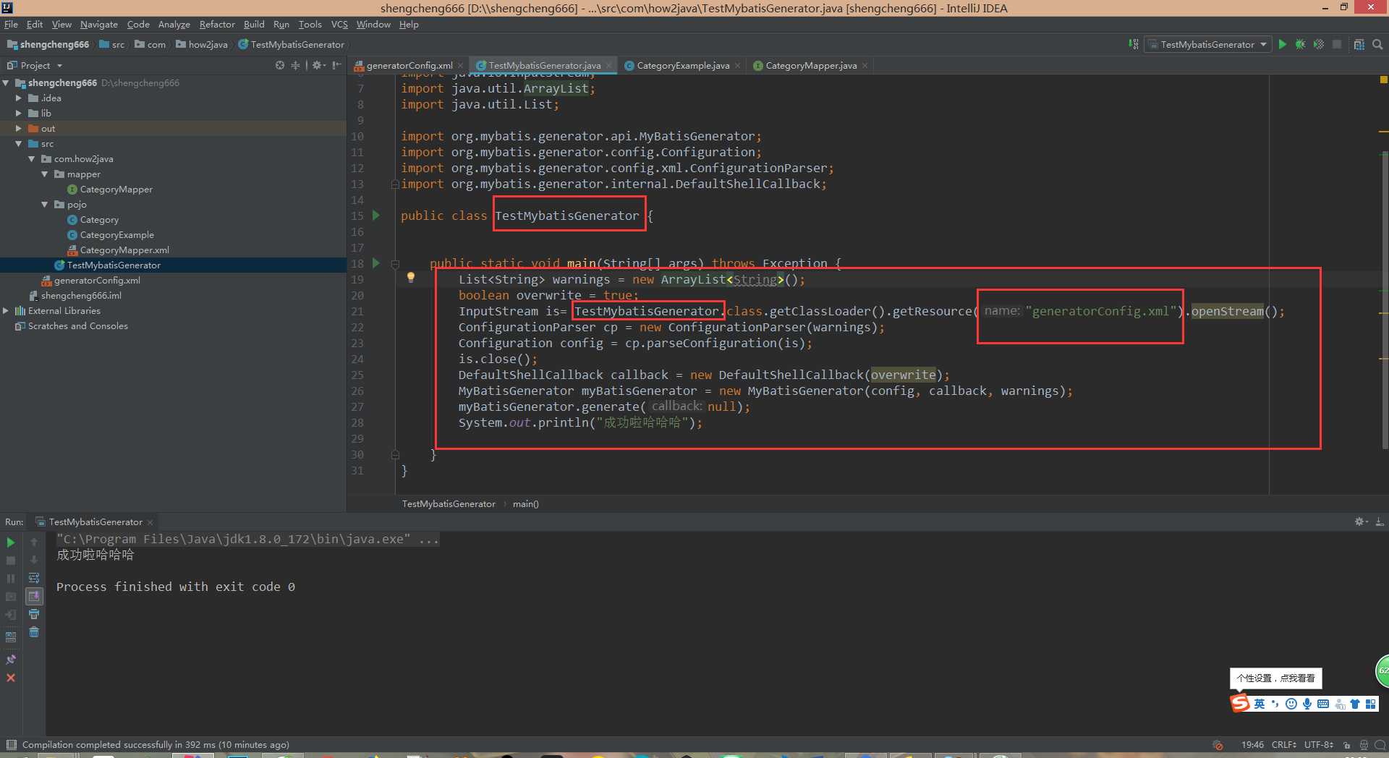Open the Analyze menu
The image size is (1389, 758).
174,24
